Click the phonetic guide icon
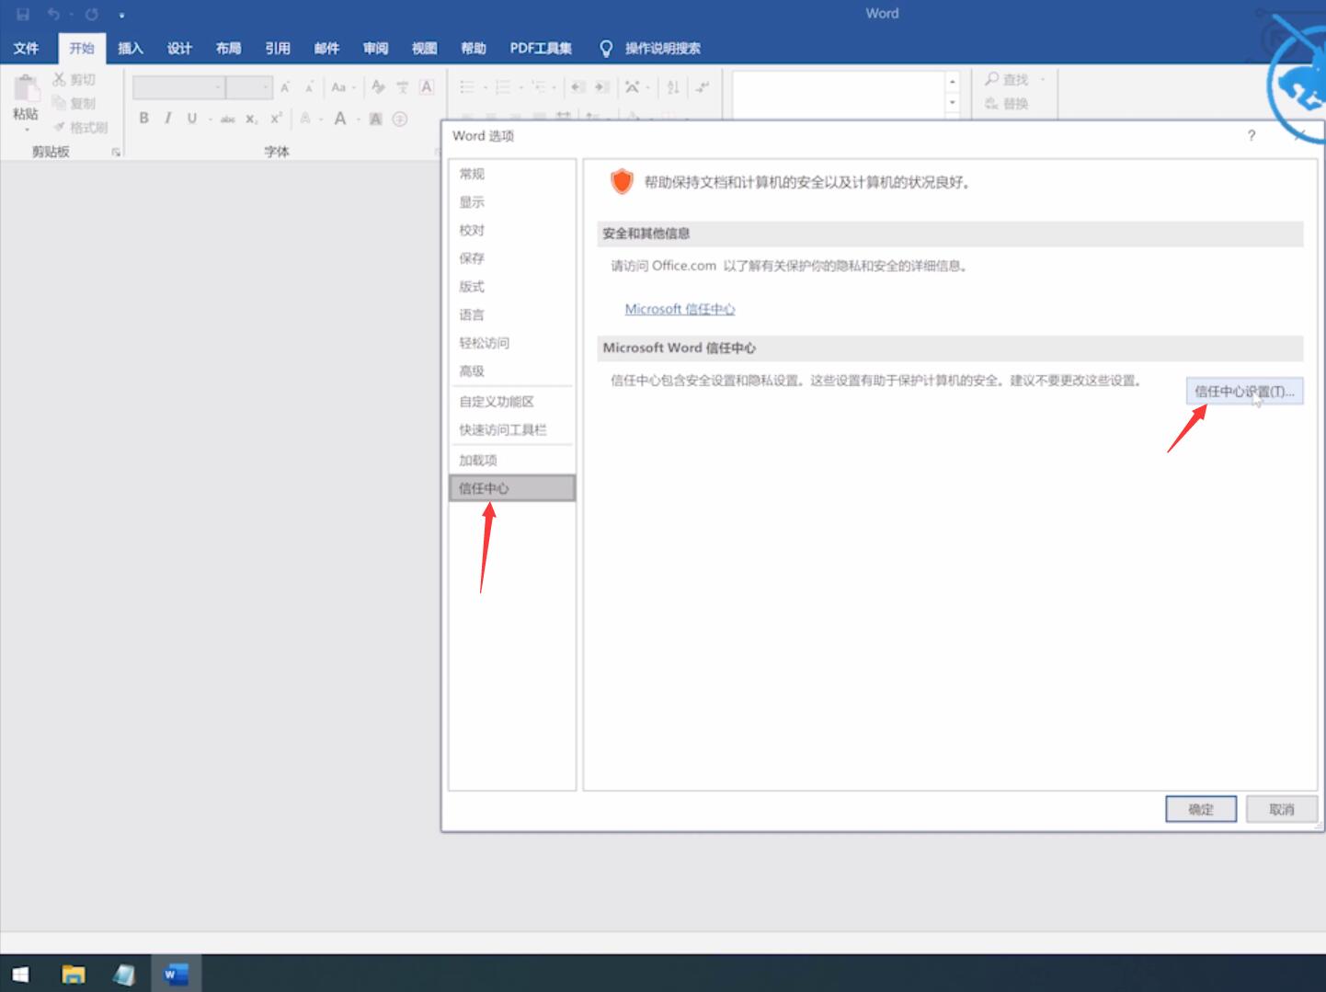1326x992 pixels. (x=402, y=87)
